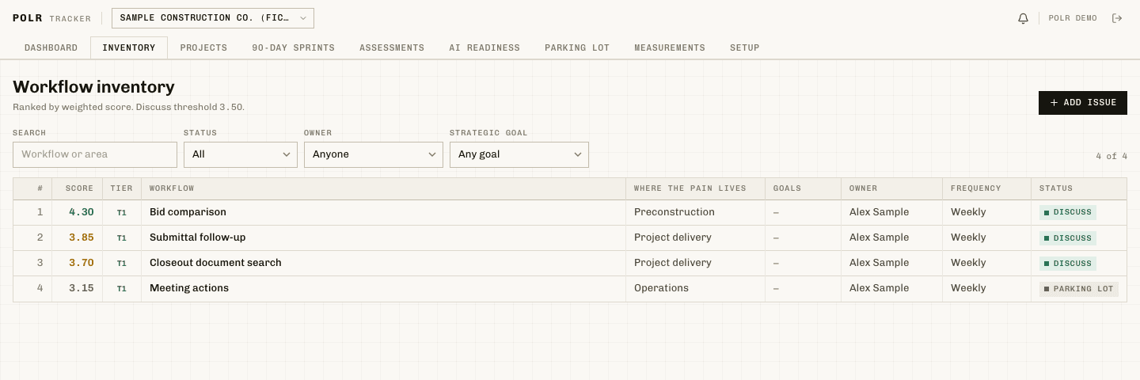Click the POLR DEMO user label
The height and width of the screenshot is (380, 1140).
click(x=1073, y=18)
